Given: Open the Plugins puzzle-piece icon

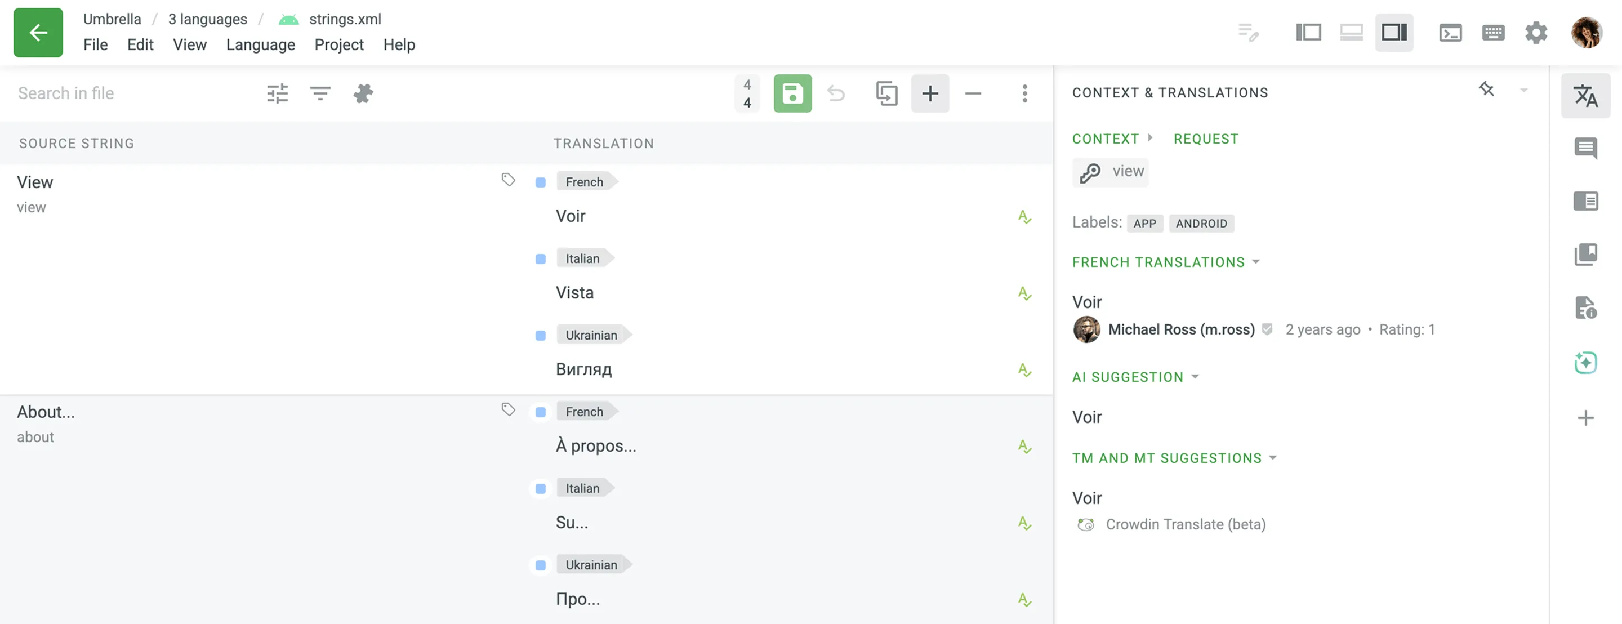Looking at the screenshot, I should point(363,93).
